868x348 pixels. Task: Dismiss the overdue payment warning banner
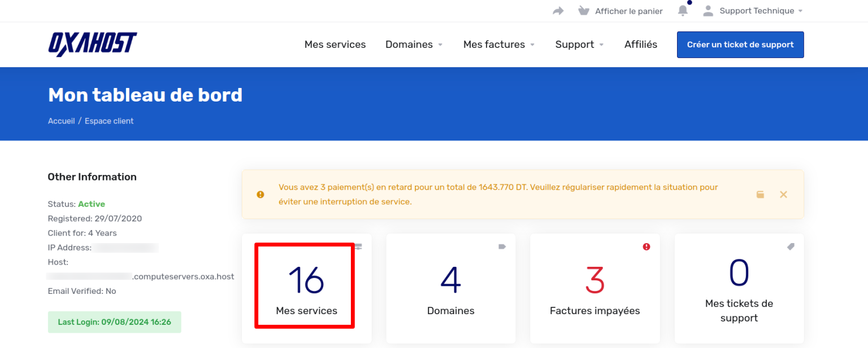pyautogui.click(x=784, y=194)
